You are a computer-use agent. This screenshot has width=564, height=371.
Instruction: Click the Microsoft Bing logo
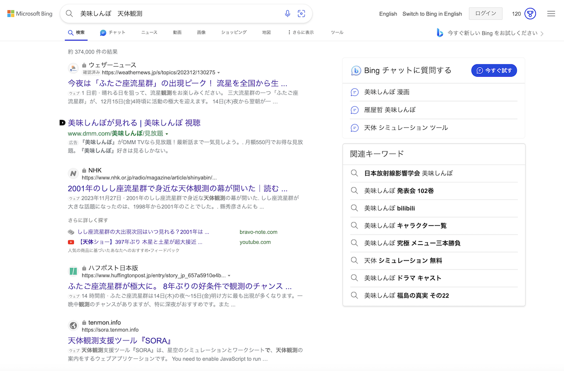pyautogui.click(x=30, y=14)
